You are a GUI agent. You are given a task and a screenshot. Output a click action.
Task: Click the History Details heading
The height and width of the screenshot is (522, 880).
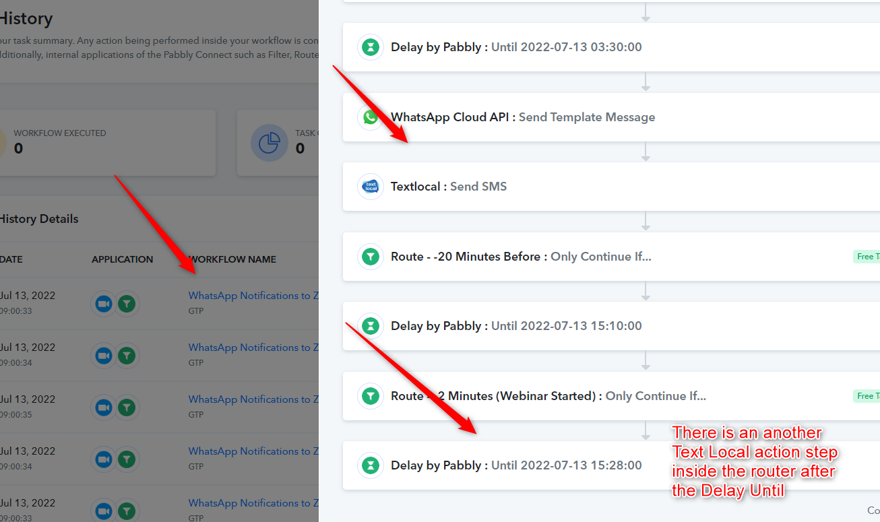(38, 219)
